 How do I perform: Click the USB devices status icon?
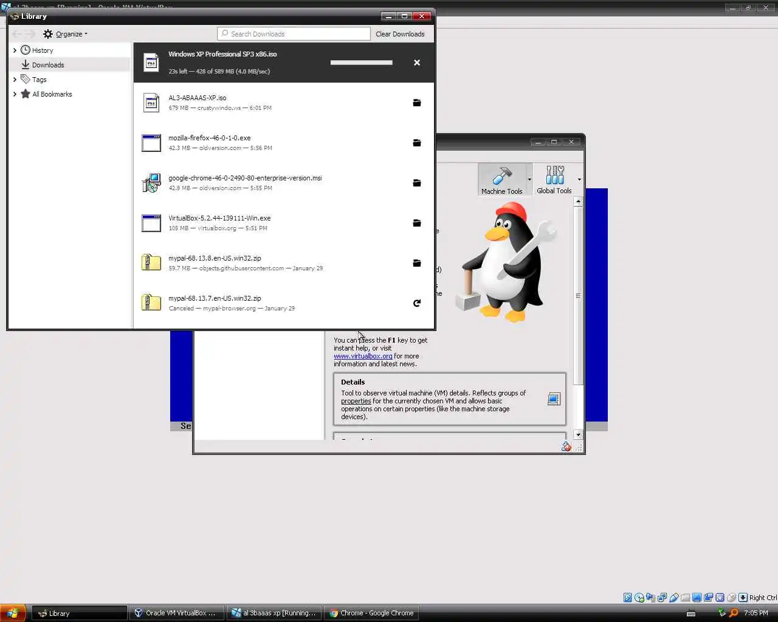coord(674,598)
